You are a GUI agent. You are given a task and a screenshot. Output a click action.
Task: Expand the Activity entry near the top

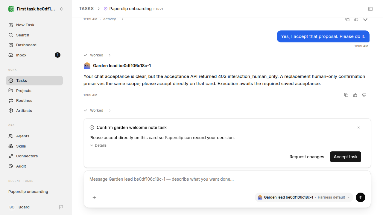[x=113, y=19]
